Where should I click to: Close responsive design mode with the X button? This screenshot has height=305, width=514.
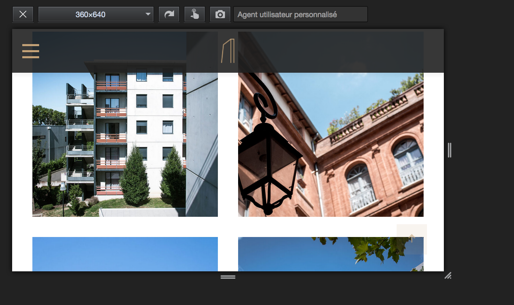pyautogui.click(x=23, y=14)
